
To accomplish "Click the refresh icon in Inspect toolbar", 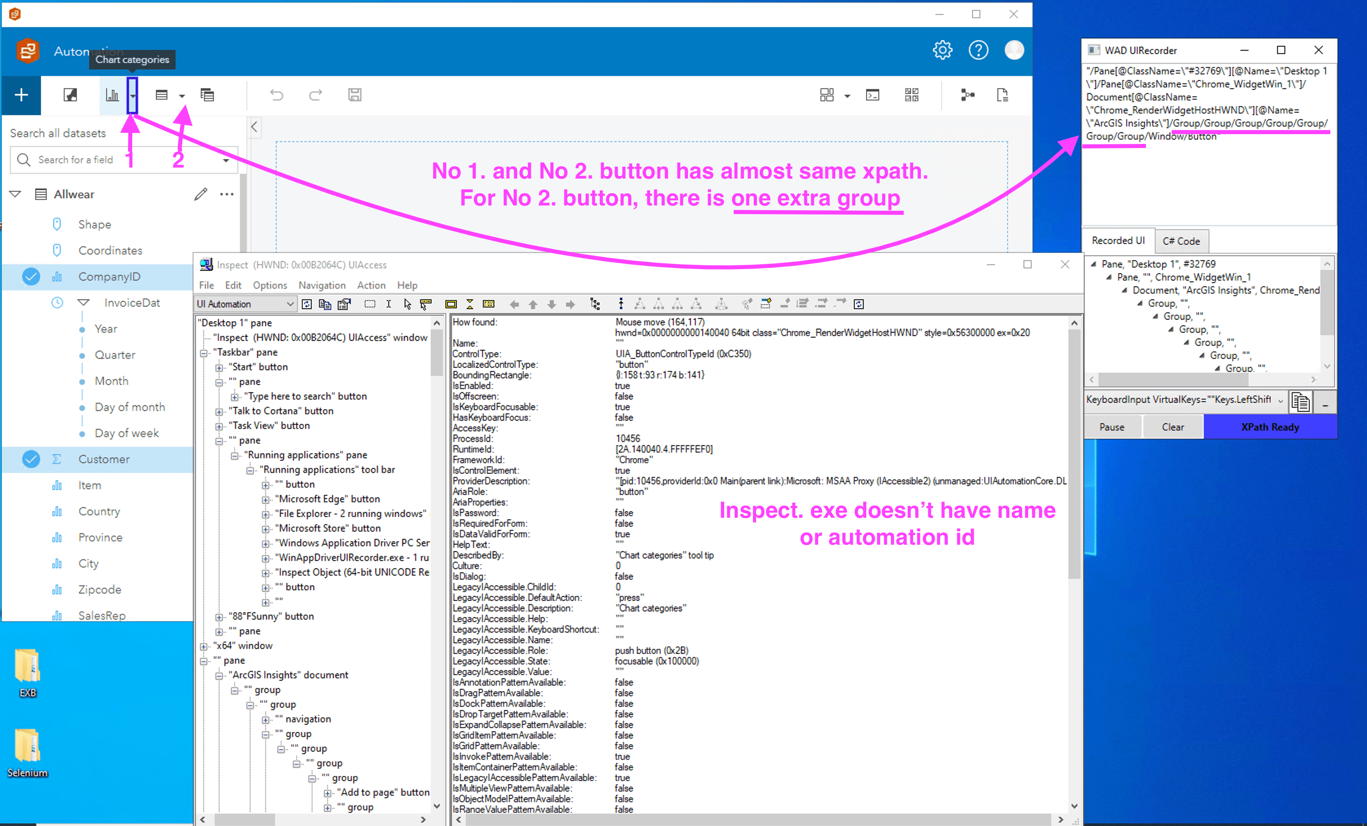I will click(307, 303).
